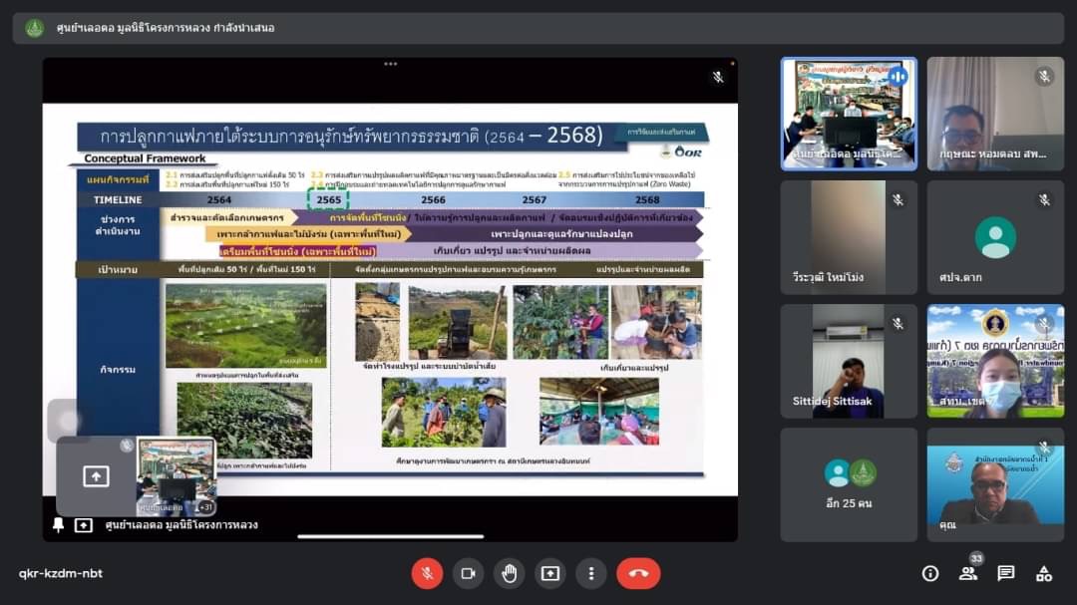The height and width of the screenshot is (605, 1077).
Task: Open the meeting details info icon
Action: tap(930, 573)
